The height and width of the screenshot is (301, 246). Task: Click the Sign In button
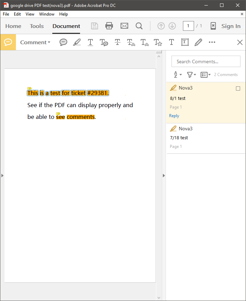[x=231, y=26]
